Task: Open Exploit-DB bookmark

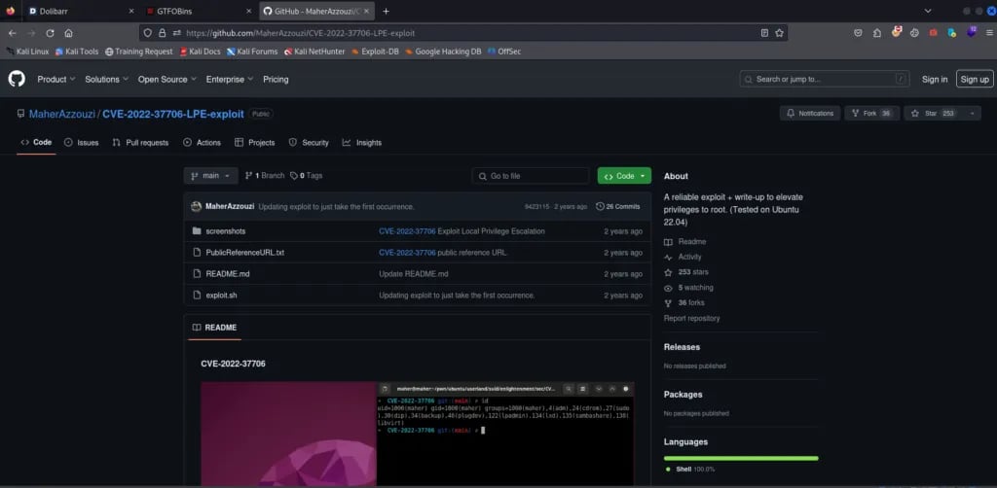Action: pos(375,52)
